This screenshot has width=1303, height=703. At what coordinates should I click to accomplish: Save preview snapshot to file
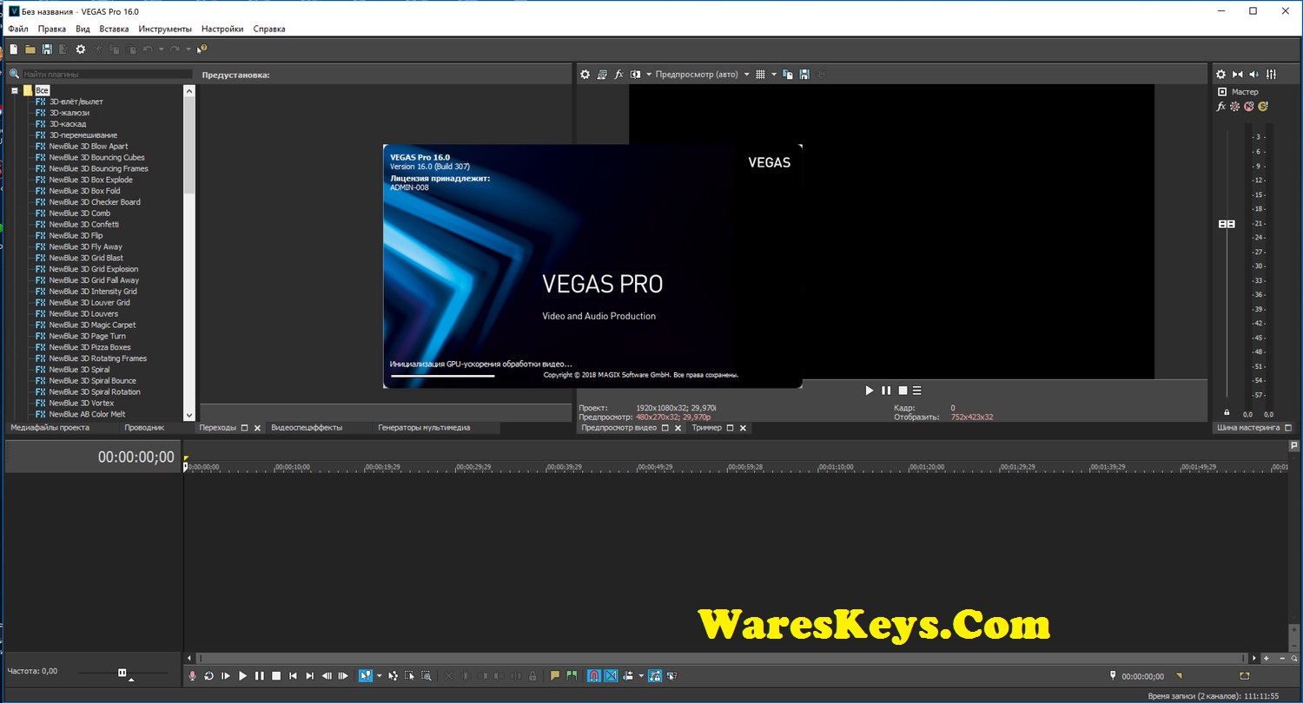(x=805, y=75)
